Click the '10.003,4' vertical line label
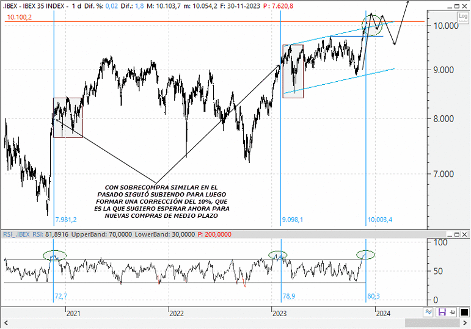The width and height of the screenshot is (471, 329). click(380, 220)
